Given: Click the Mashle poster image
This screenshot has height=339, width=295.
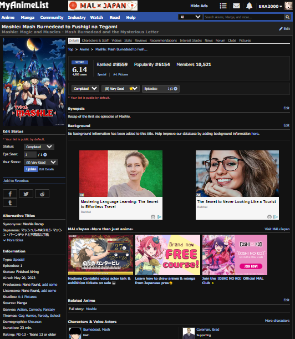Looking at the screenshot, I should click(34, 82).
